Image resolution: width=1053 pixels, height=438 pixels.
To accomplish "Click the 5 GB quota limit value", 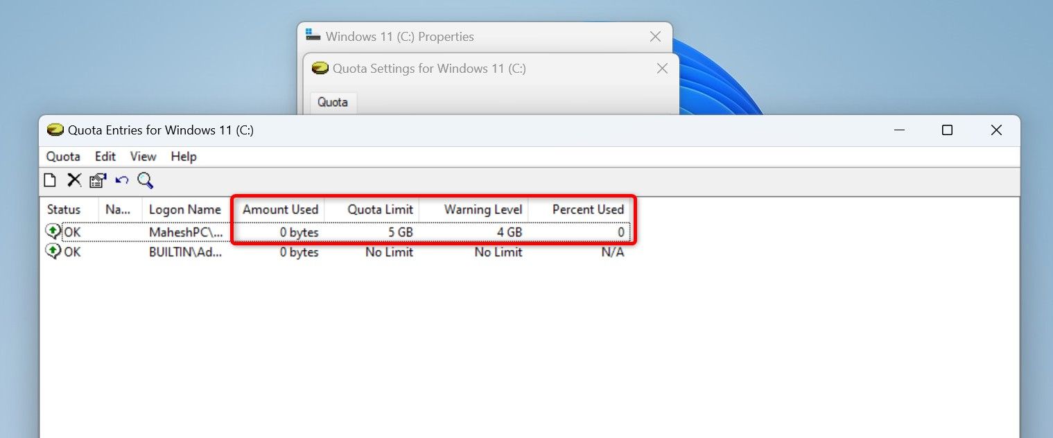I will pos(401,232).
